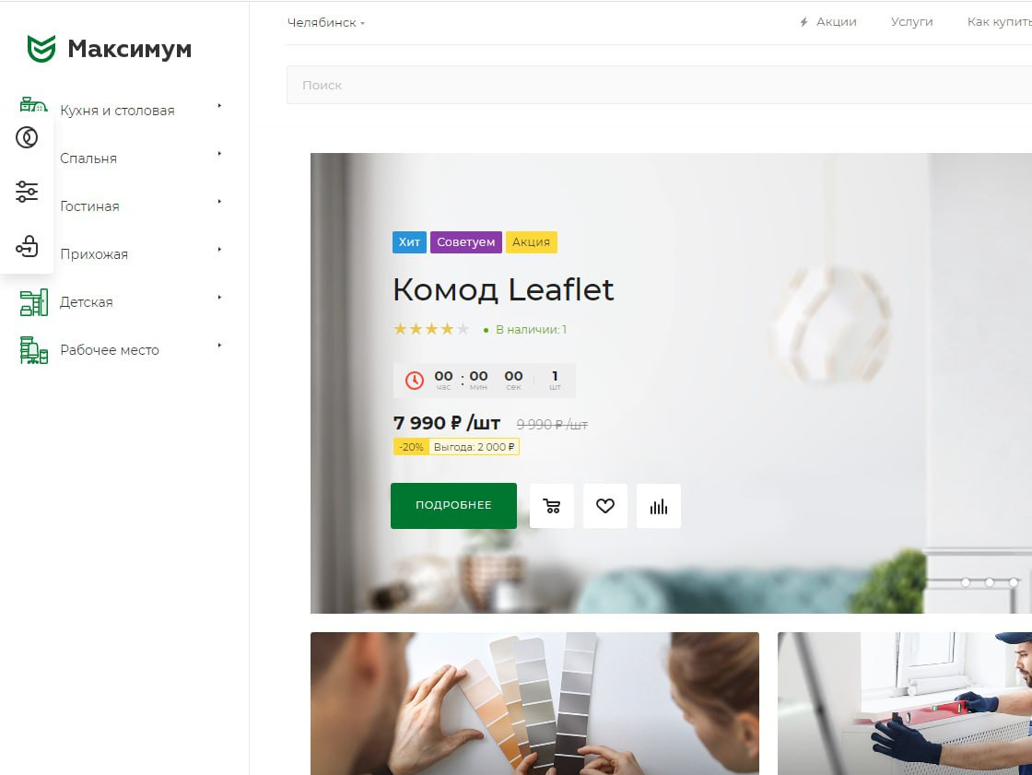Expand the Спальня submenu arrow
Image resolution: width=1032 pixels, height=775 pixels.
pyautogui.click(x=219, y=153)
